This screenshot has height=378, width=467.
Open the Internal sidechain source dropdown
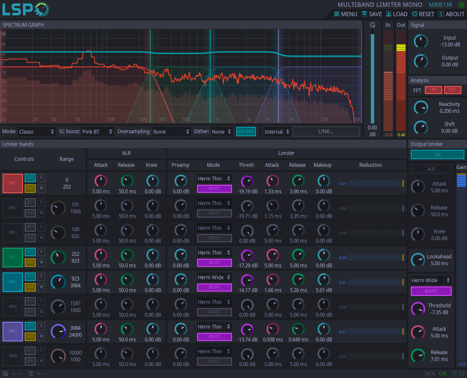(277, 132)
